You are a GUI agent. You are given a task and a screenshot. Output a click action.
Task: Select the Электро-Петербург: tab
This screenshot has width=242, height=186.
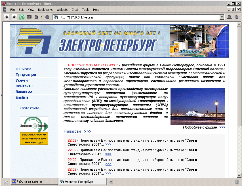pos(83,181)
